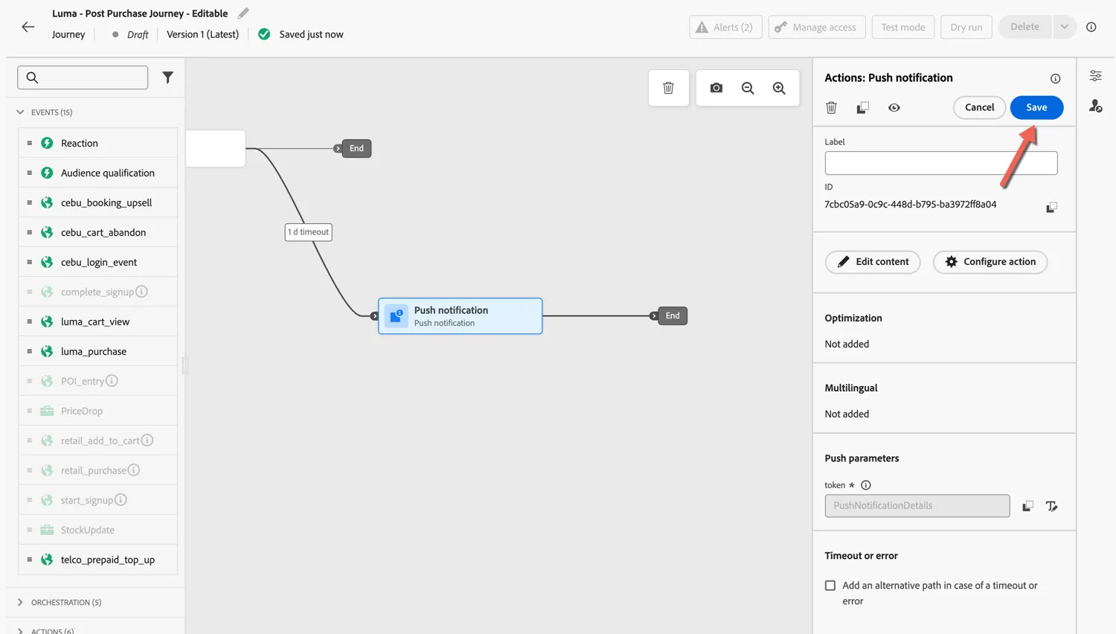Start Test mode
1116x634 pixels.
click(x=903, y=27)
